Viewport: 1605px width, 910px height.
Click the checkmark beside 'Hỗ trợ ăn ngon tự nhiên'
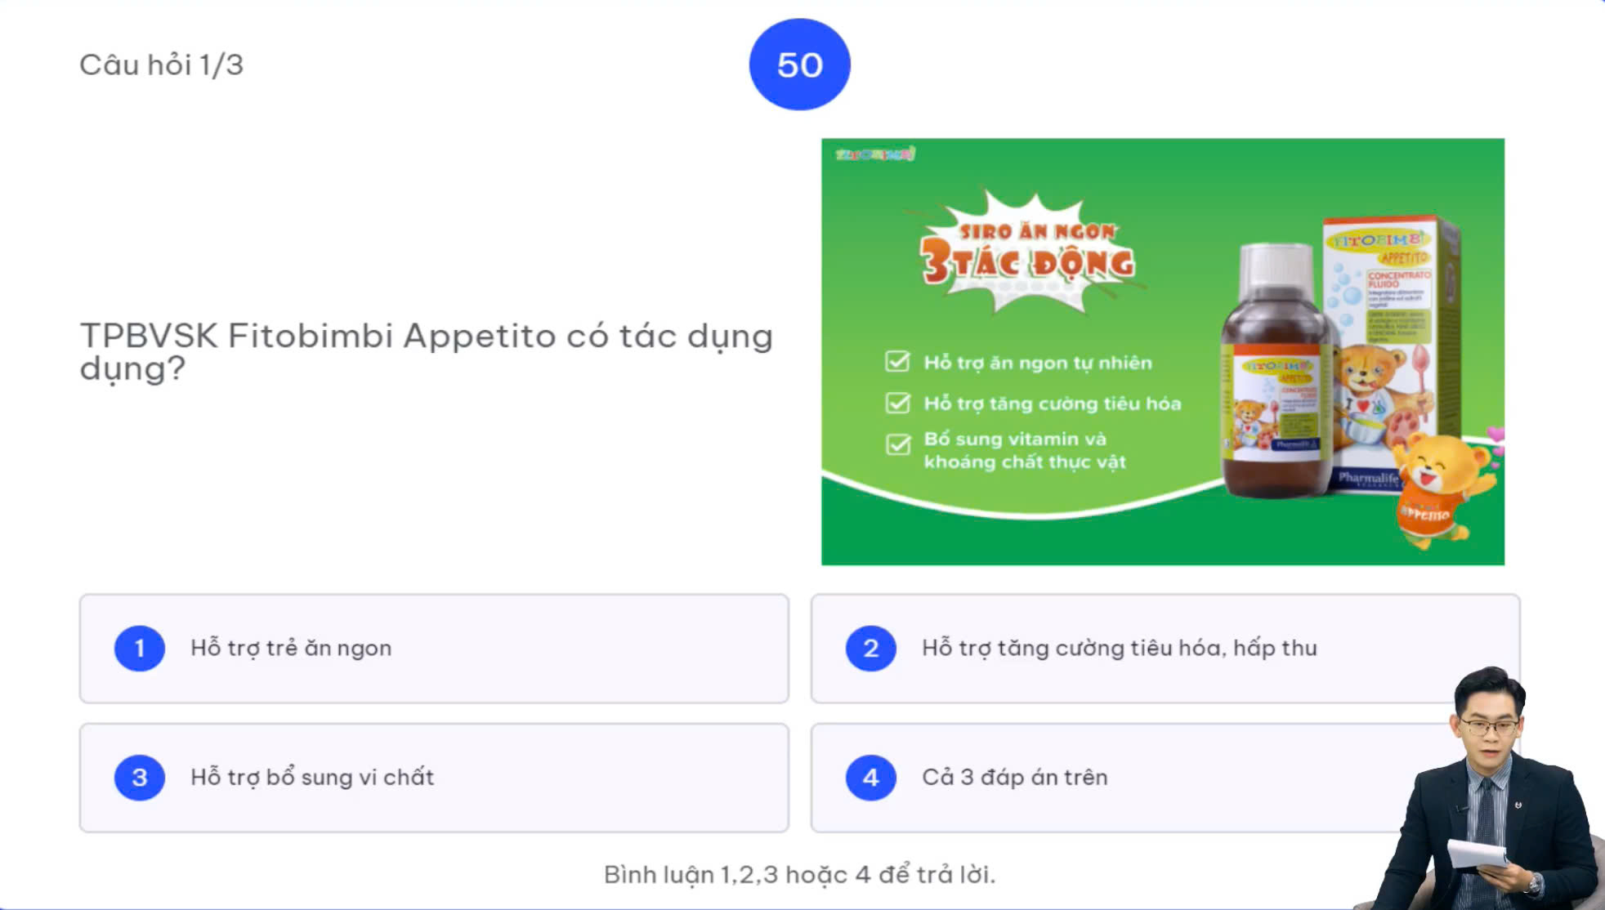pos(897,362)
